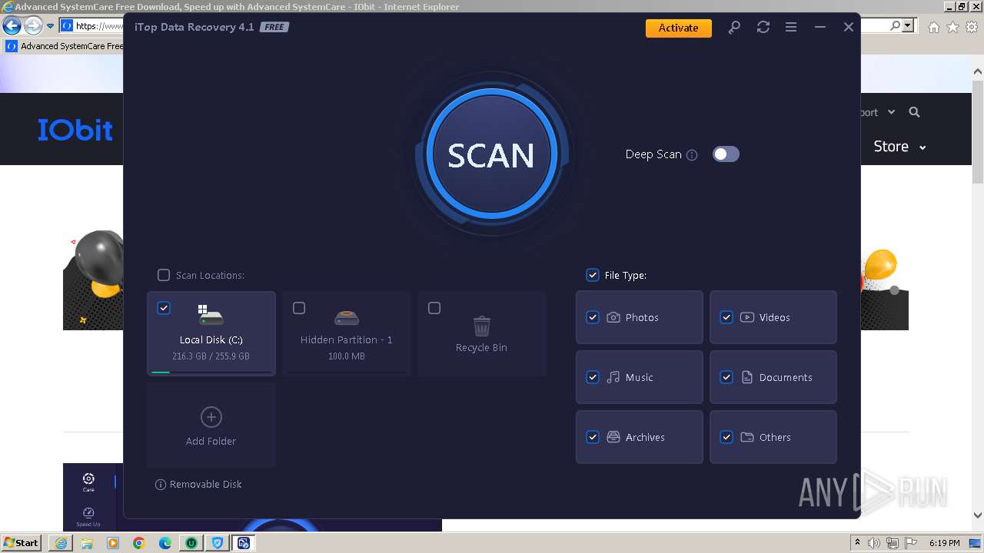Uncheck the Local Disk (C:) checkbox
This screenshot has width=984, height=553.
[164, 308]
